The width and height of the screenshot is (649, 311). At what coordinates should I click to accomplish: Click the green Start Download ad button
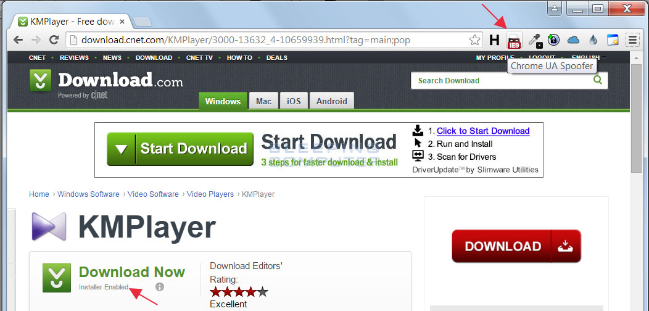pyautogui.click(x=180, y=149)
